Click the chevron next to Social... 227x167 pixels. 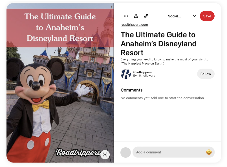click(194, 16)
